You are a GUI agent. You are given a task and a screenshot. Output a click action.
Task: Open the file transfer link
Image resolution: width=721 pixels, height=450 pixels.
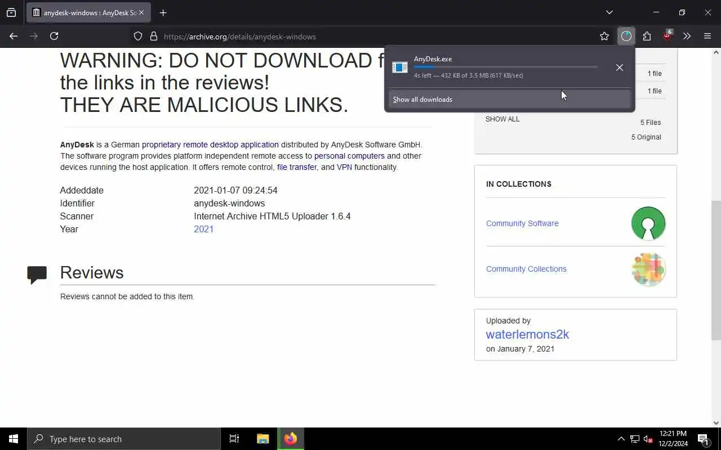click(297, 167)
